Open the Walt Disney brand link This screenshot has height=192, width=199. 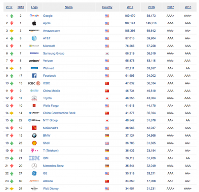pos(51,188)
